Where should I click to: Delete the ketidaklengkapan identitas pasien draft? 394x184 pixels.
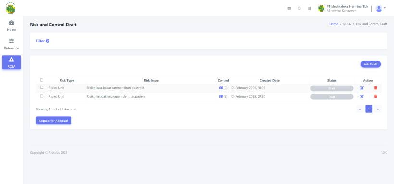point(375,96)
